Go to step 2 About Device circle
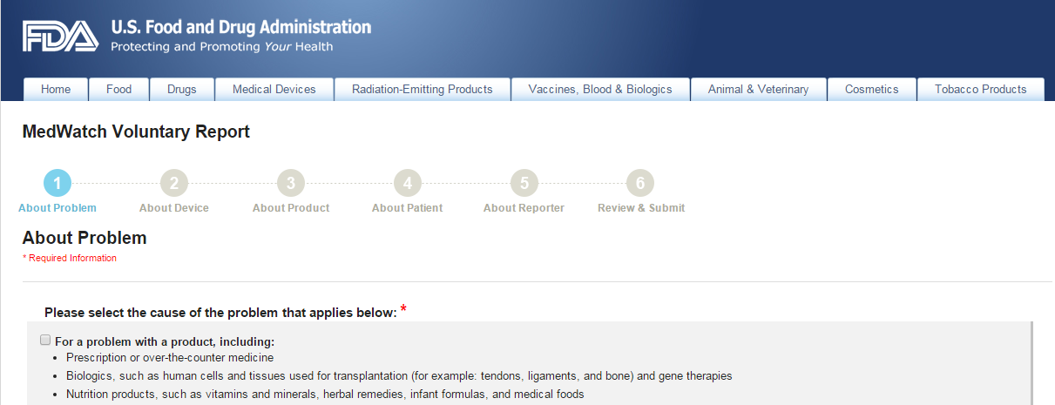The image size is (1055, 405). click(x=174, y=183)
